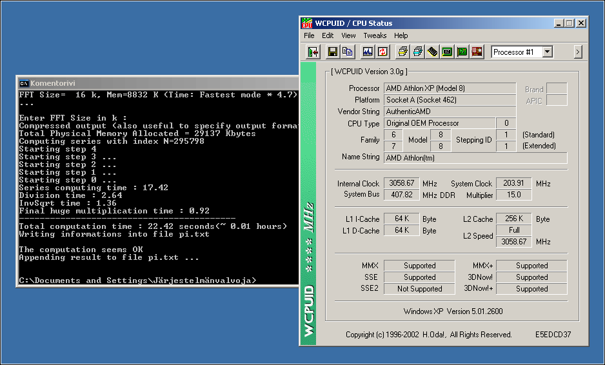Open the real-time clock graph icon
605x365 pixels.
tap(368, 52)
